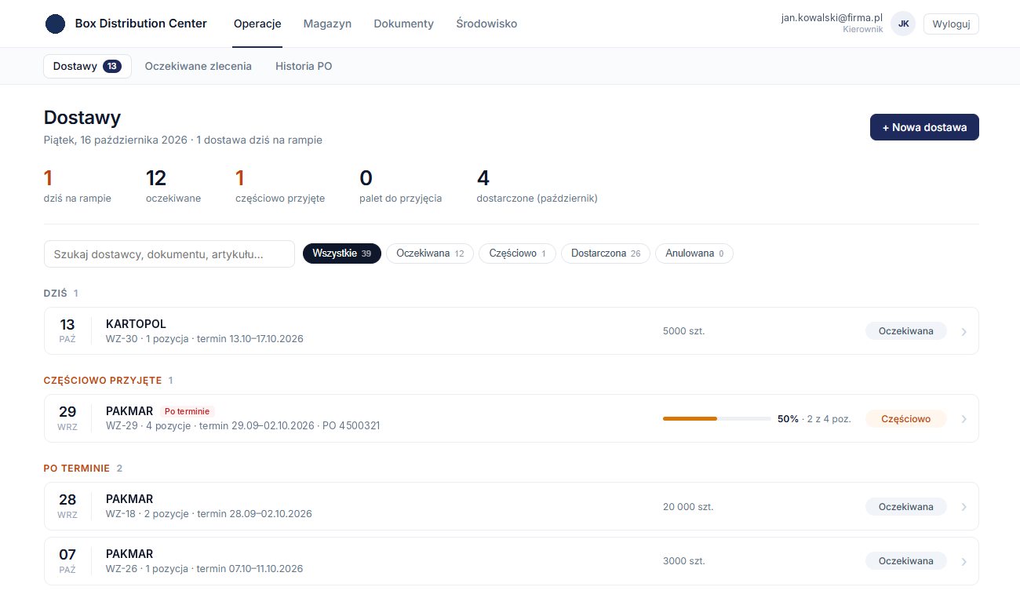Switch to the Dostawy tab

pos(87,66)
